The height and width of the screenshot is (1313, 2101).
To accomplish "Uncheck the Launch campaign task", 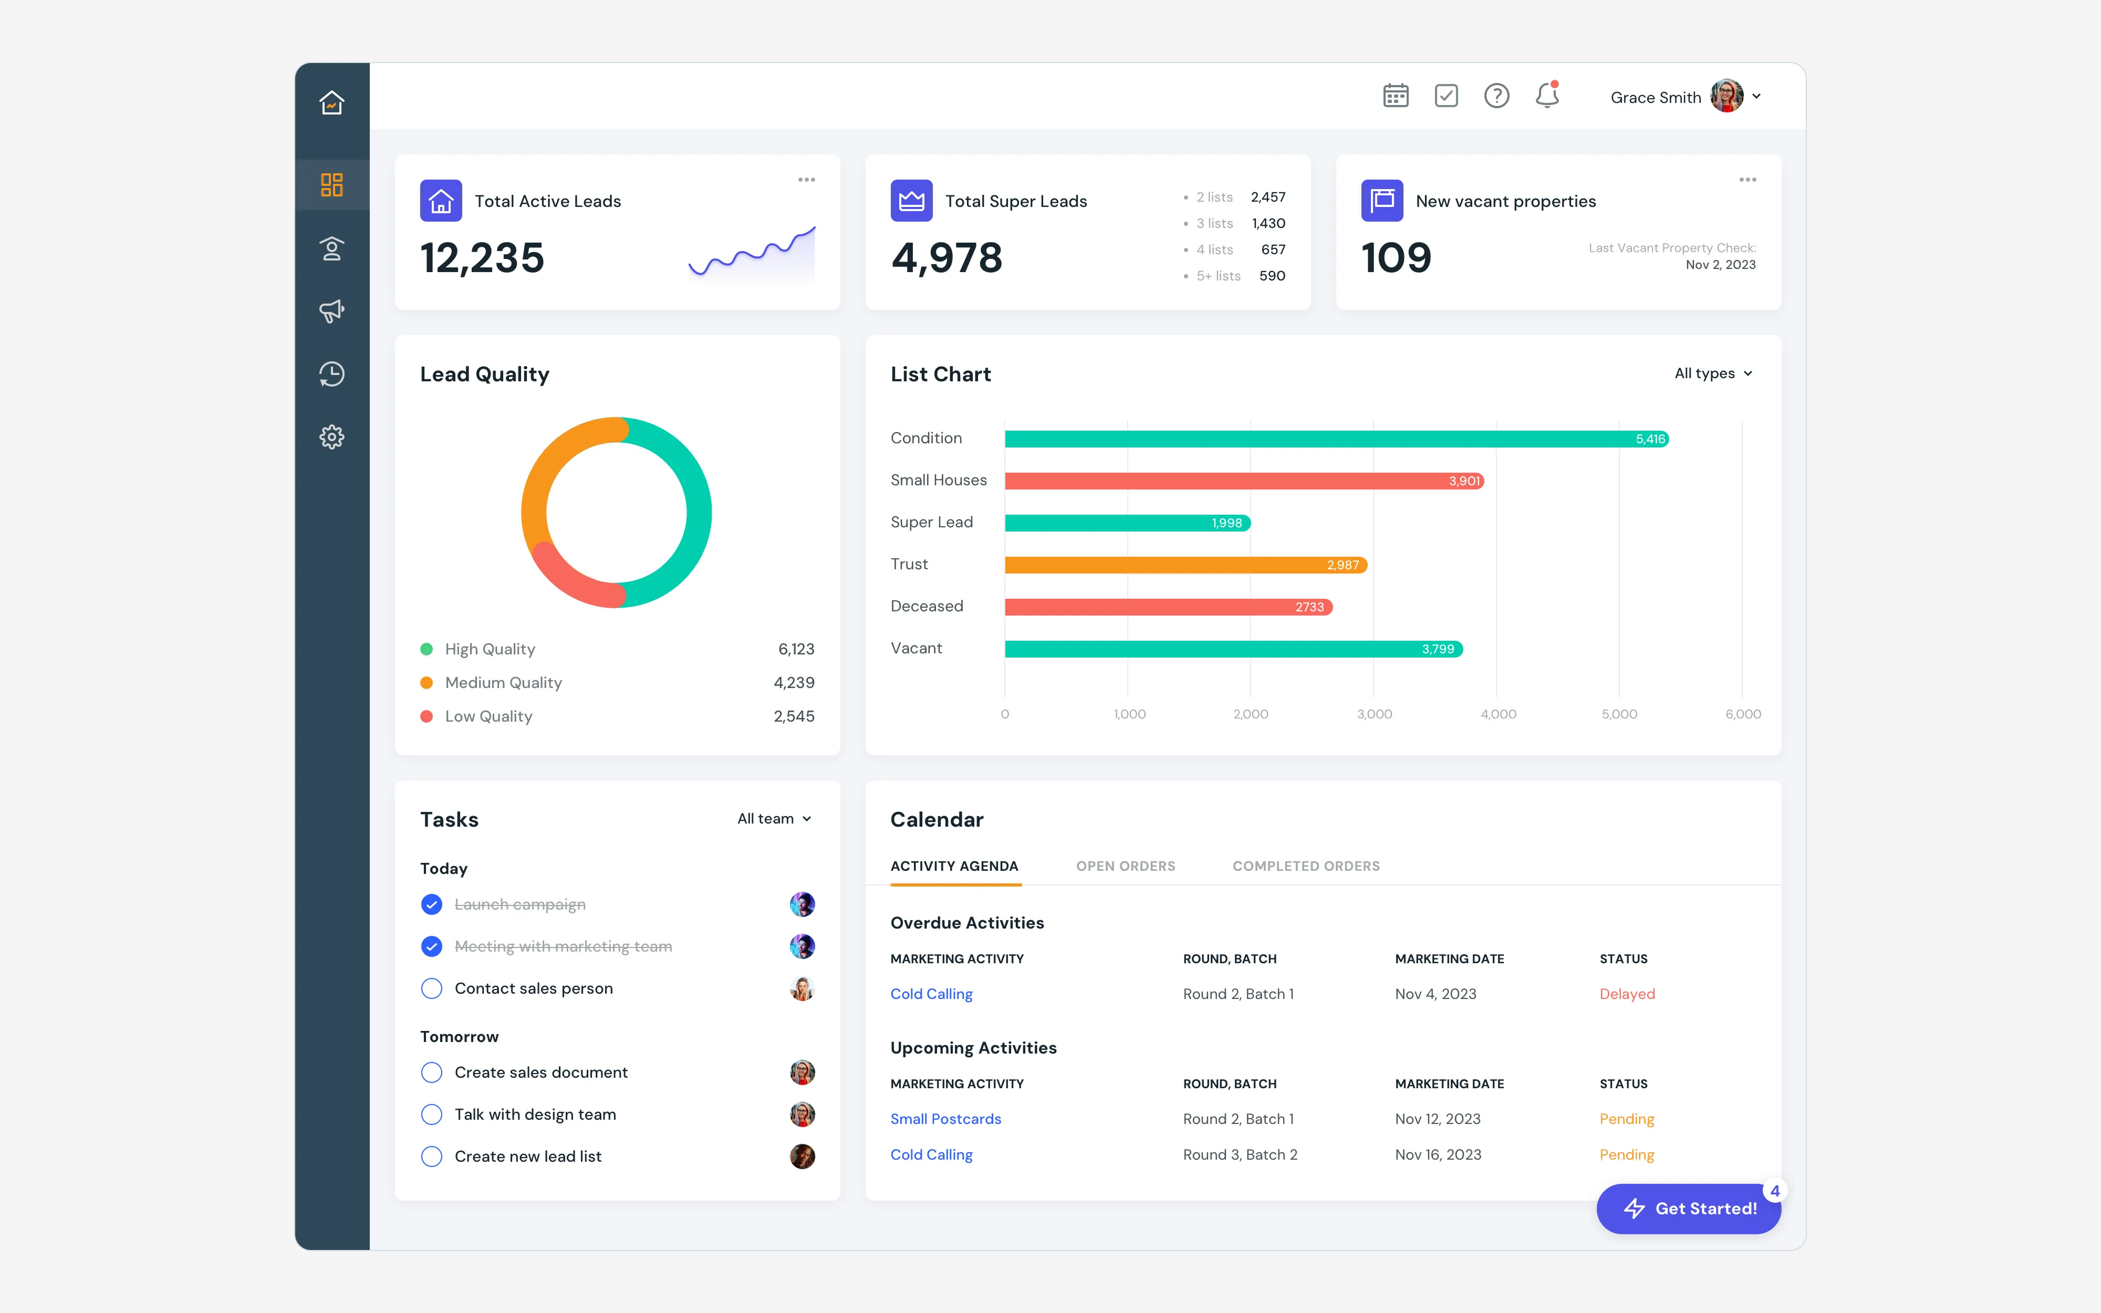I will (431, 905).
